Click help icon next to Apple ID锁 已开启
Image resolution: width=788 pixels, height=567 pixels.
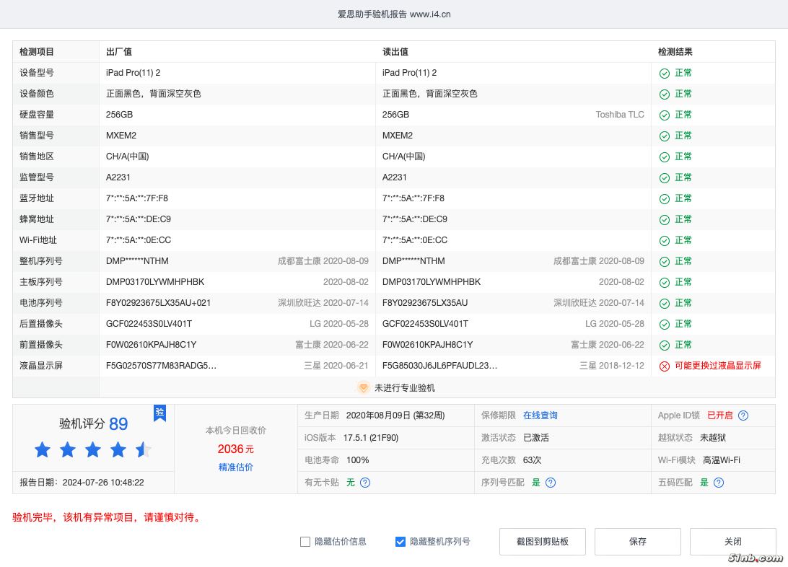[x=743, y=416]
